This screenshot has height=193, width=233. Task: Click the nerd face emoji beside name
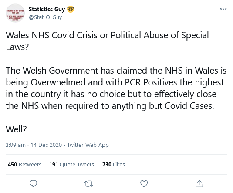pos(71,9)
